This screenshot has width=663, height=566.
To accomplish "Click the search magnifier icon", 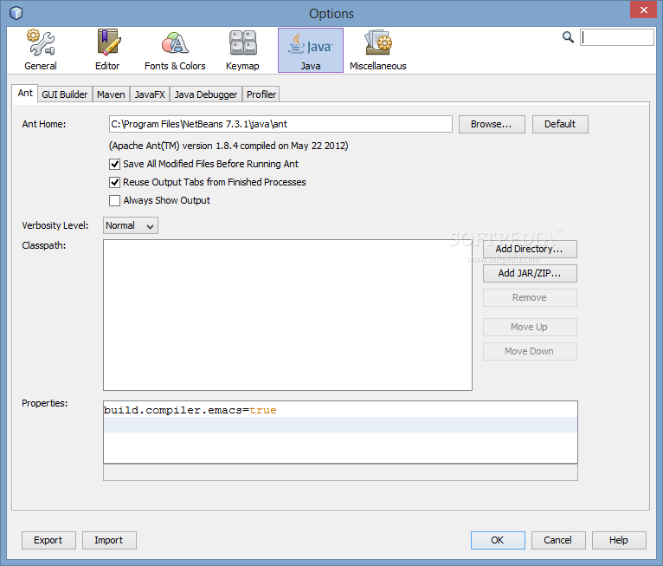I will tap(568, 37).
